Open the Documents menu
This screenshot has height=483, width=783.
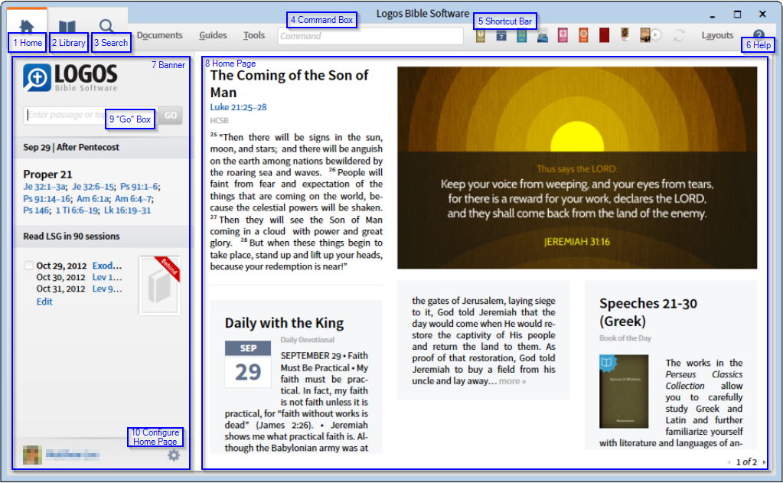pyautogui.click(x=159, y=35)
